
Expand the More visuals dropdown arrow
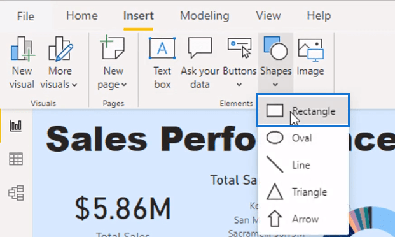pyautogui.click(x=74, y=85)
